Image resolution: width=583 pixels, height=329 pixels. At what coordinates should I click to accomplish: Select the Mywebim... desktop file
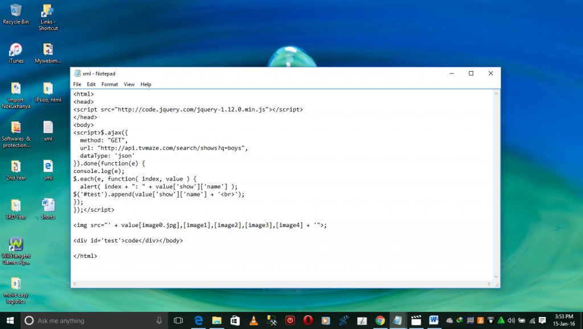point(48,53)
